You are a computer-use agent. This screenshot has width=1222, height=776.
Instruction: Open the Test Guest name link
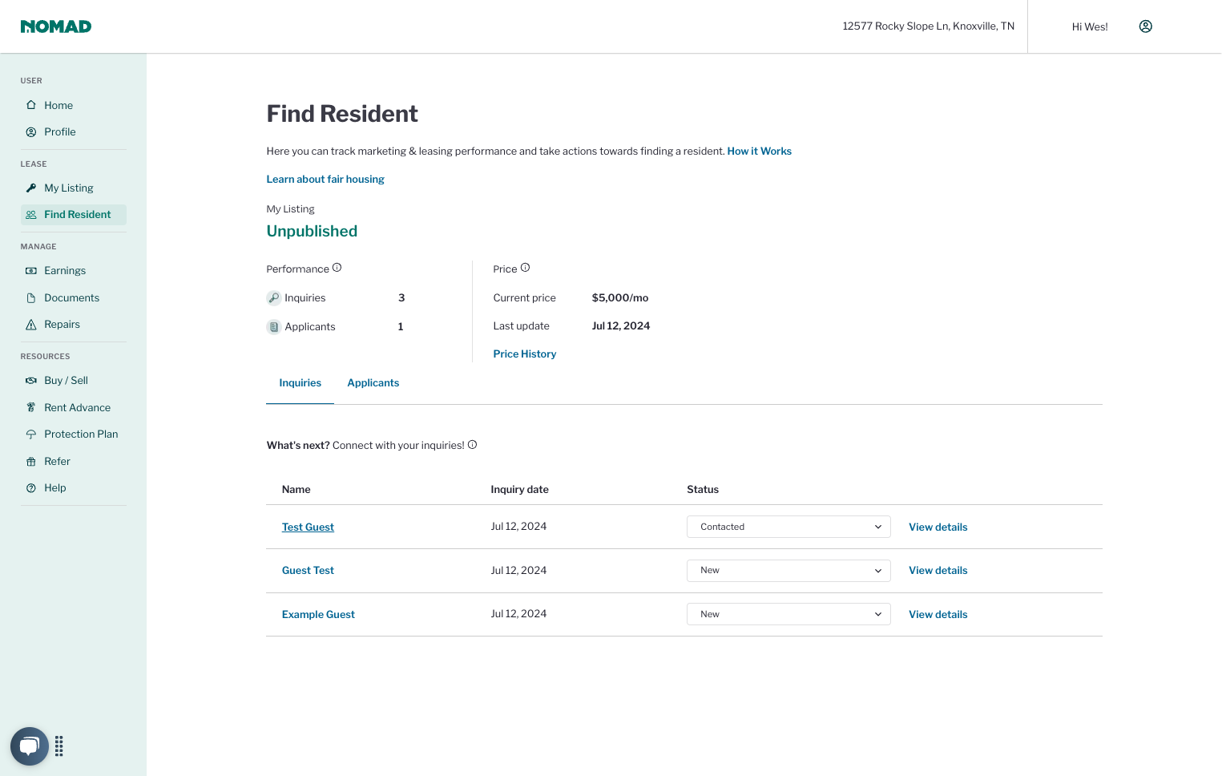coord(308,527)
